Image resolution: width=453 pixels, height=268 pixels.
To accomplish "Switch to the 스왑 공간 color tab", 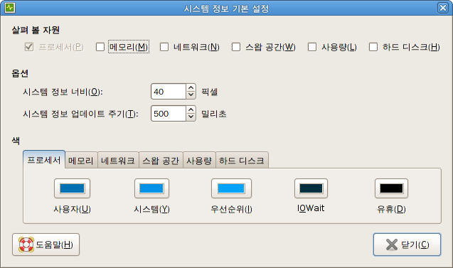I will coord(161,160).
